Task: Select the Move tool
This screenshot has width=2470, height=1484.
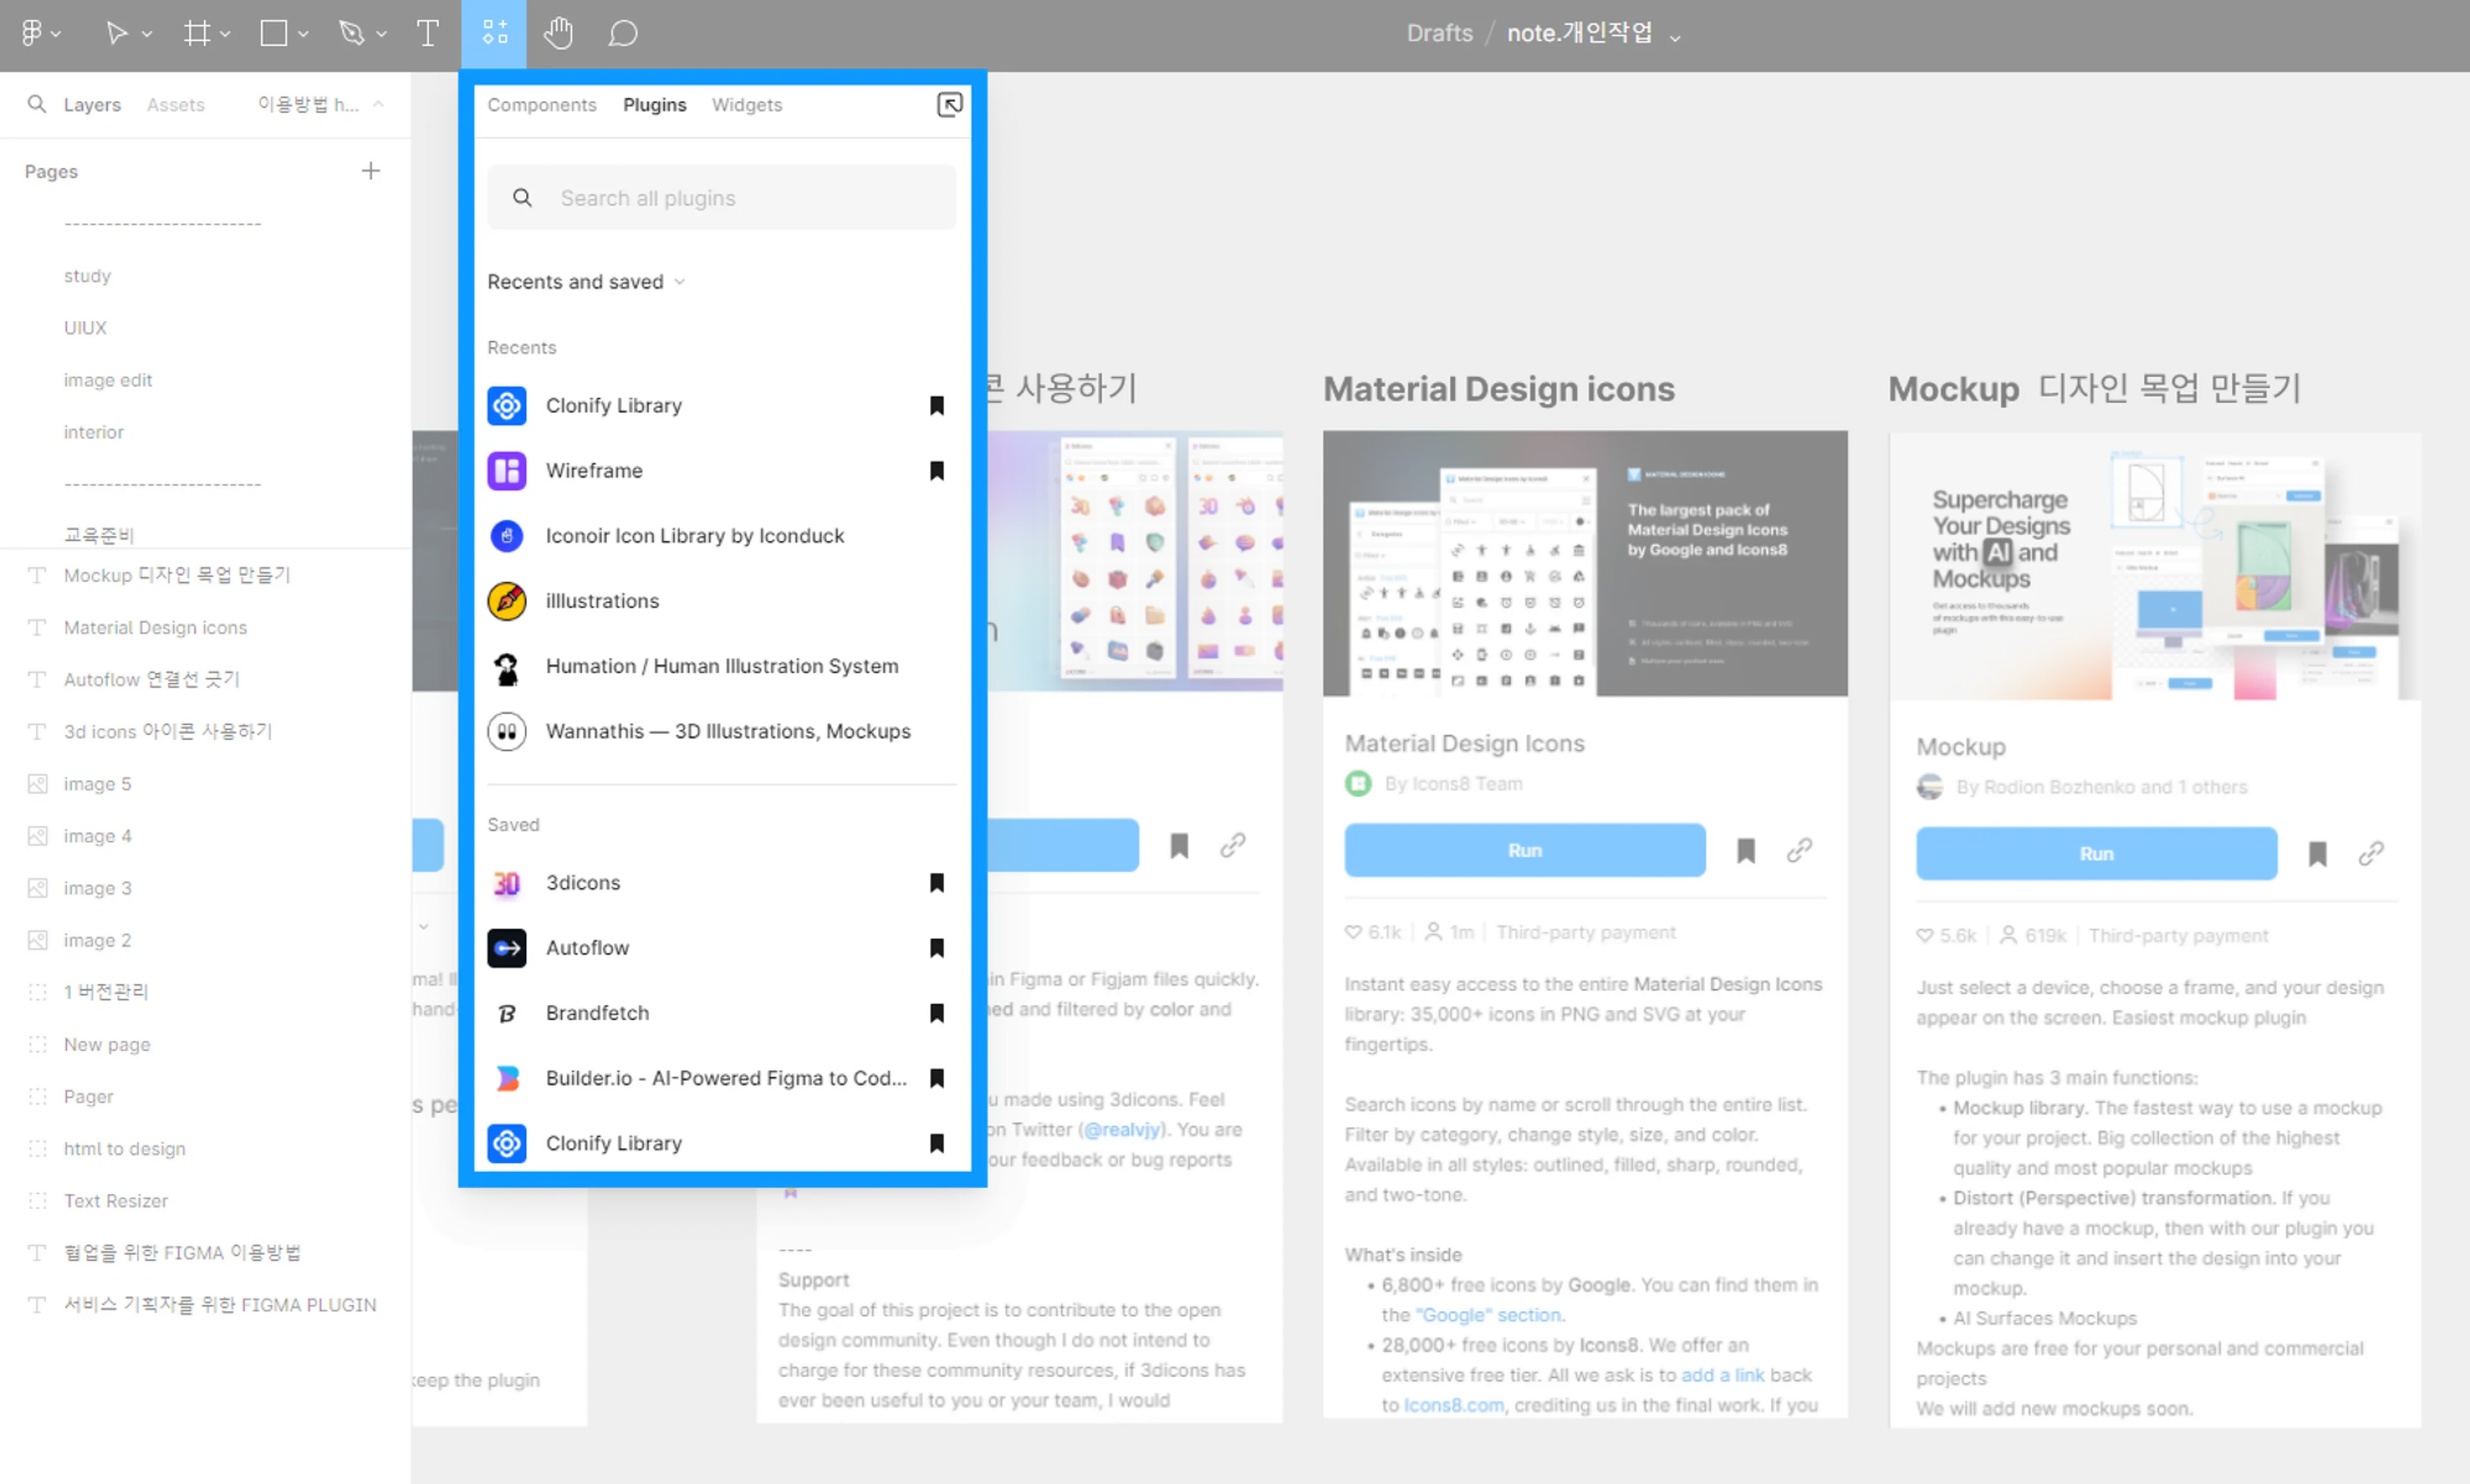Action: tap(116, 33)
